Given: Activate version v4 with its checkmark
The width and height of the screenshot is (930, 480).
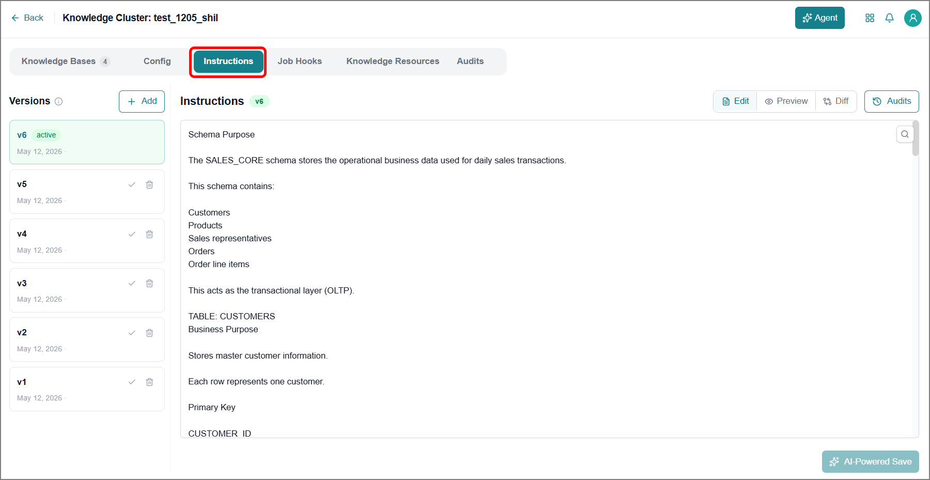Looking at the screenshot, I should tap(132, 234).
